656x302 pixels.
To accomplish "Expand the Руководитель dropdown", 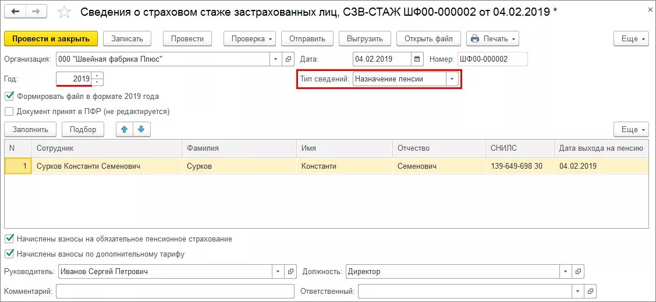I will point(278,272).
